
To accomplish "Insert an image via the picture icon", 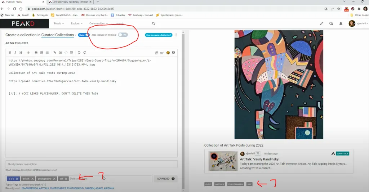I will pyautogui.click(x=61, y=53).
